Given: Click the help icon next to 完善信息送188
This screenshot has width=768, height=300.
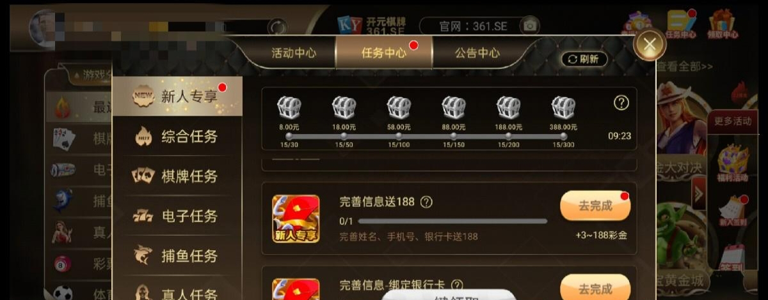Looking at the screenshot, I should click(426, 202).
